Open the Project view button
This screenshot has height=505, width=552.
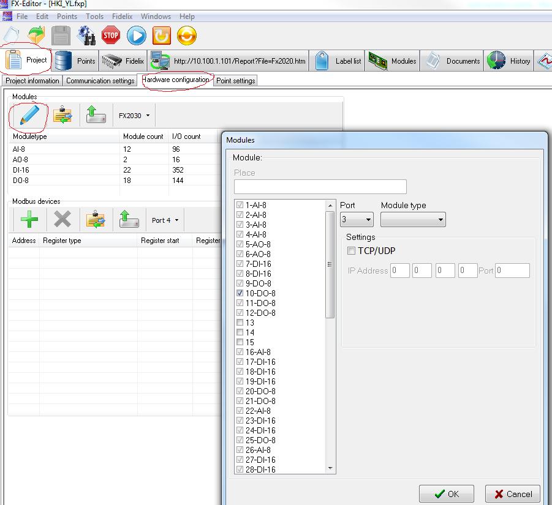point(27,60)
